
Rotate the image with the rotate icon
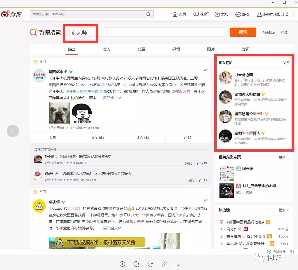tap(150, 264)
